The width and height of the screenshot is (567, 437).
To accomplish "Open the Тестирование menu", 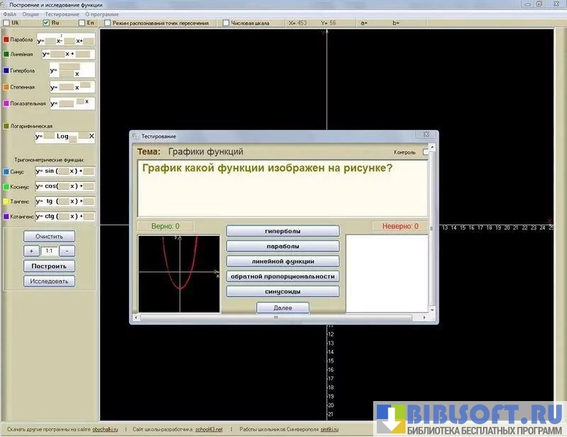I will tap(61, 14).
